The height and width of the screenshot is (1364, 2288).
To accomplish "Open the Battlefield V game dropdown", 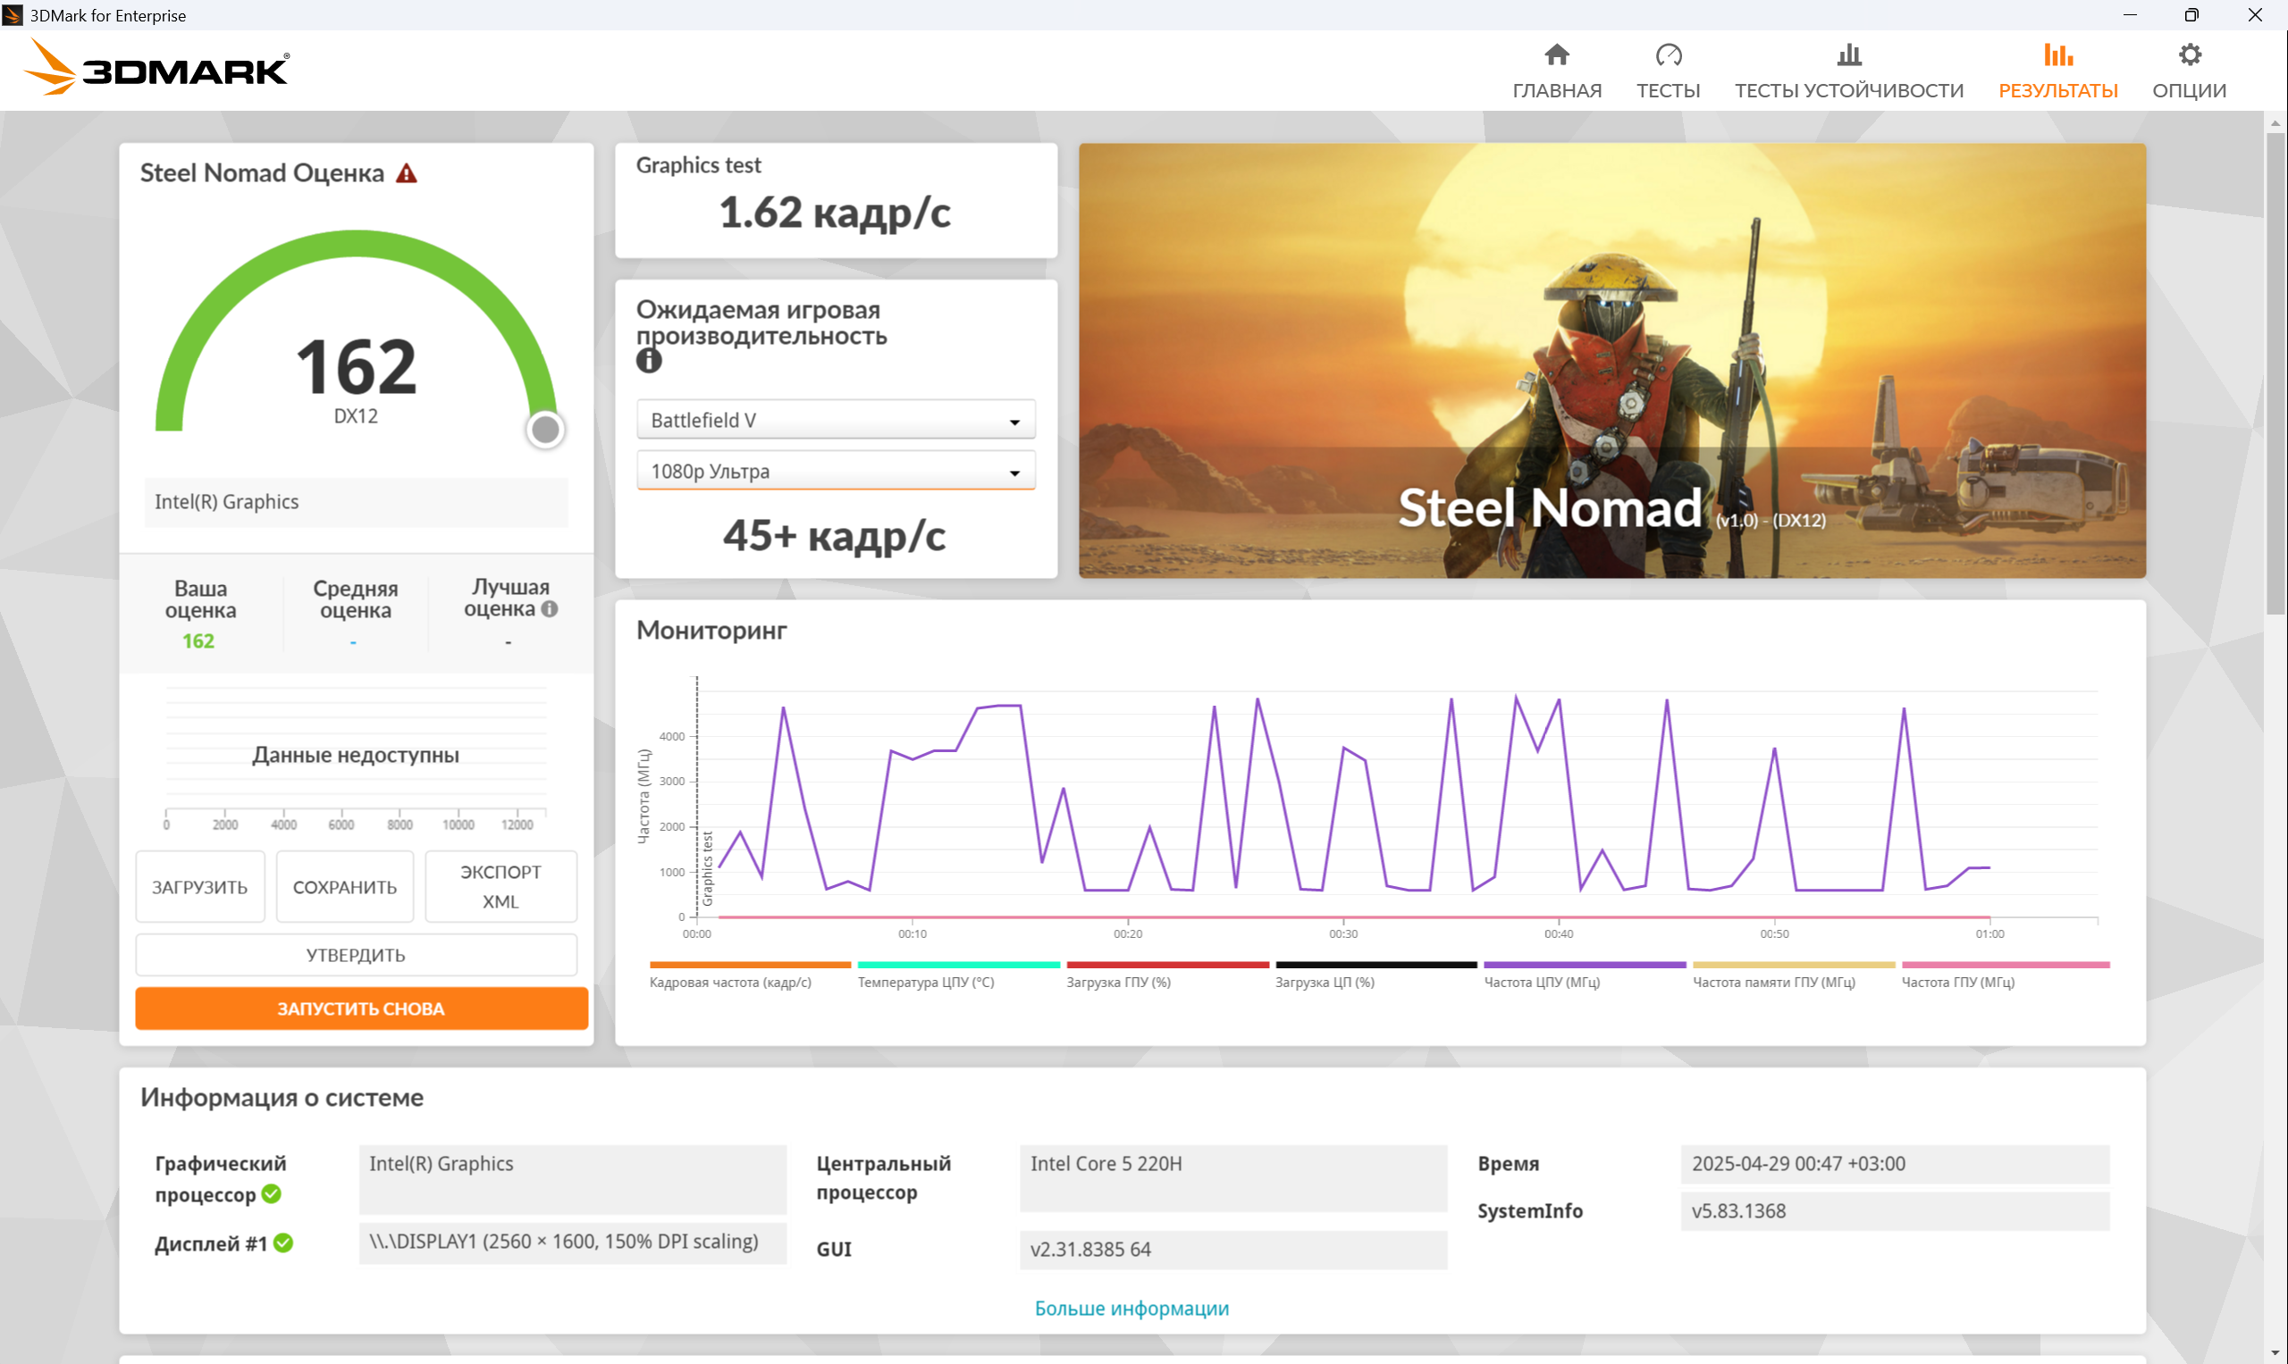I will point(835,420).
